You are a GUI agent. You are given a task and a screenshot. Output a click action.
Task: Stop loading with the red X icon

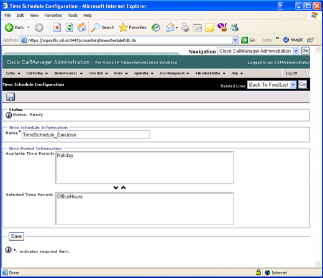click(x=57, y=27)
